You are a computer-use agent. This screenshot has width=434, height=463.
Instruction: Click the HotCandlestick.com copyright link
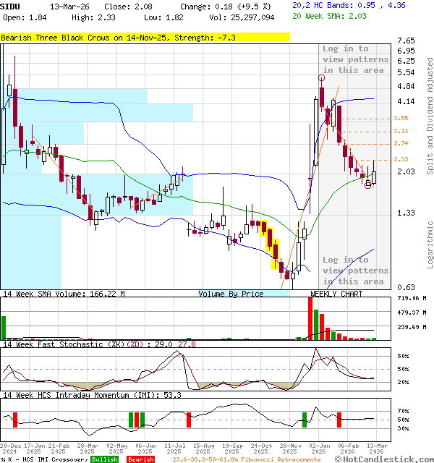point(388,459)
